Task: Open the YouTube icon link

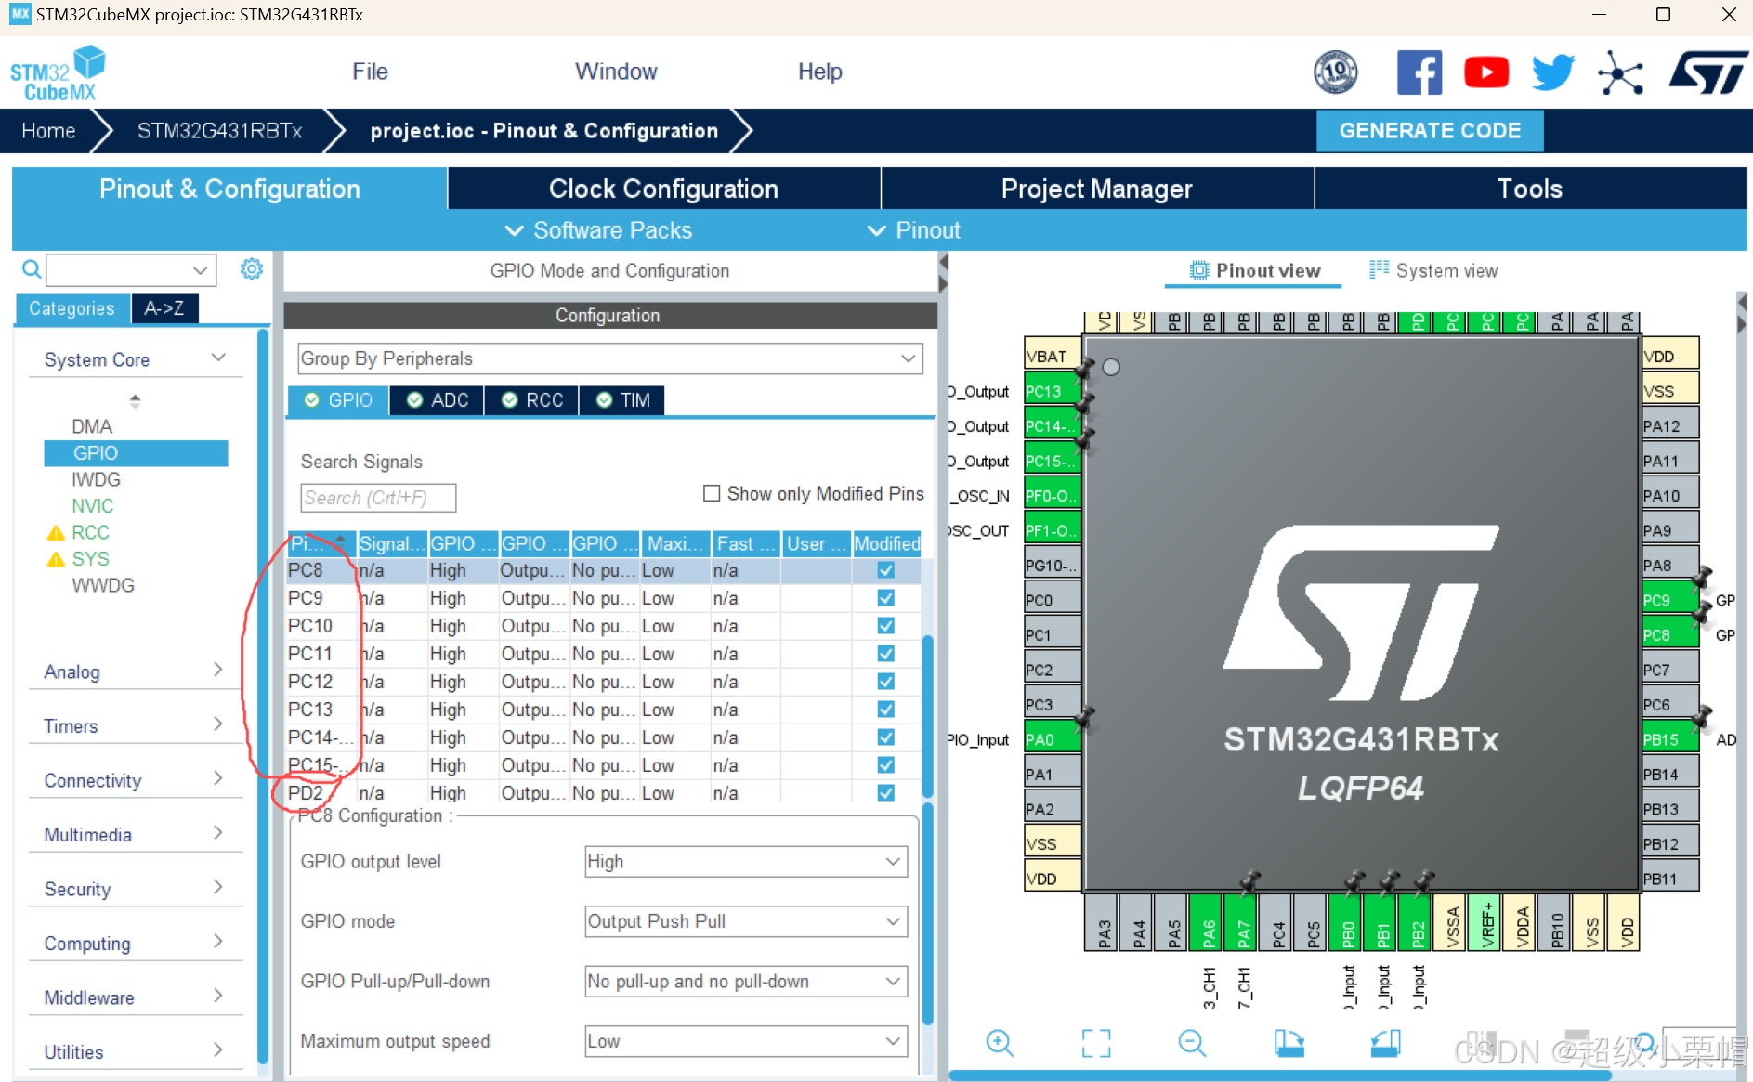Action: pyautogui.click(x=1486, y=72)
